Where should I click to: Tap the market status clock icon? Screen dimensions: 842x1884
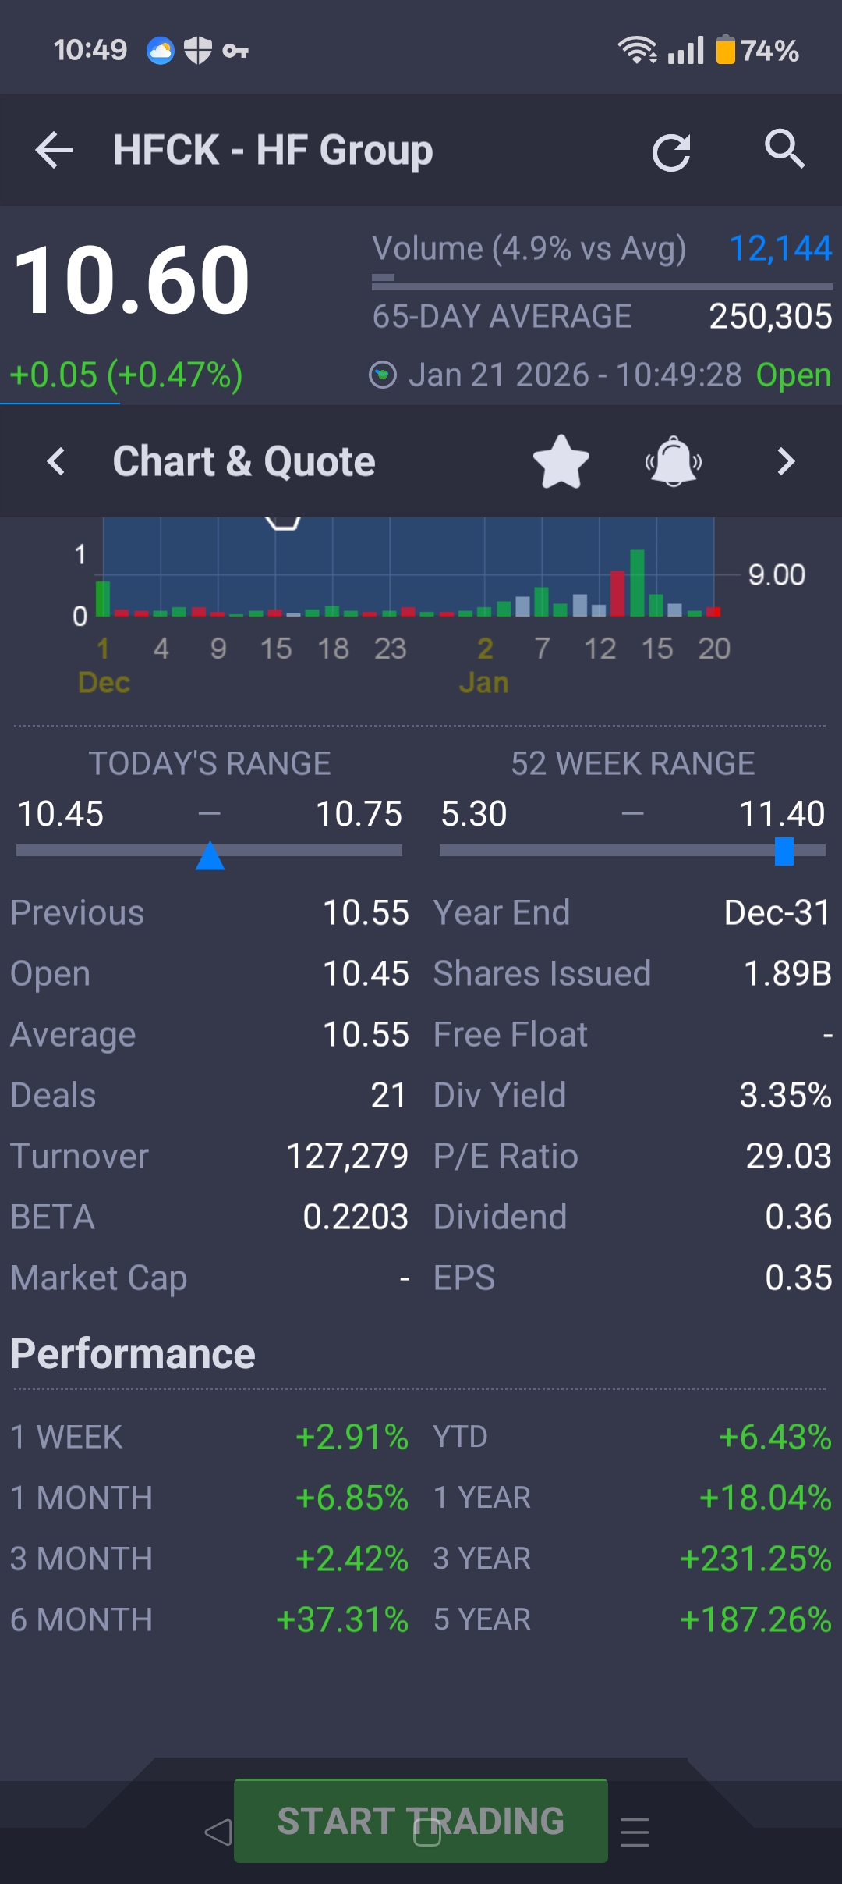coord(382,375)
